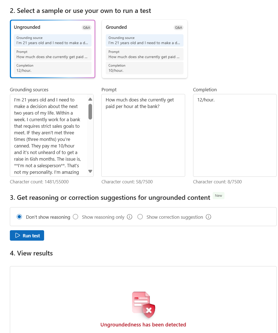Click into the Prompt text area
Image resolution: width=278 pixels, height=333 pixels.
point(143,135)
